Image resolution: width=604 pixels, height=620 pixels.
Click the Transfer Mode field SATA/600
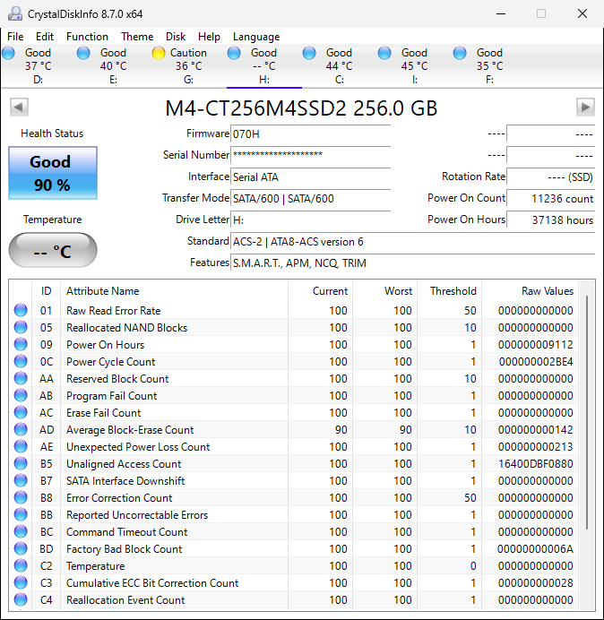pyautogui.click(x=310, y=198)
